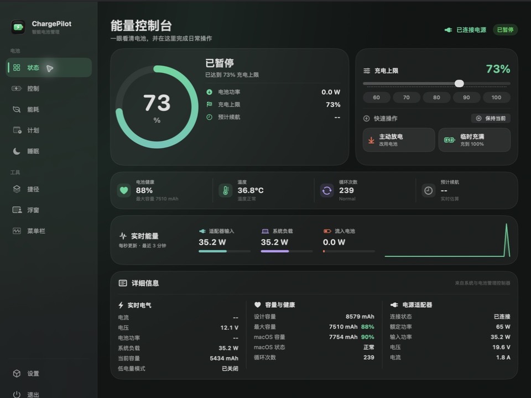Click the 5434 mAh 当前容量 value
The height and width of the screenshot is (398, 531).
(x=224, y=358)
